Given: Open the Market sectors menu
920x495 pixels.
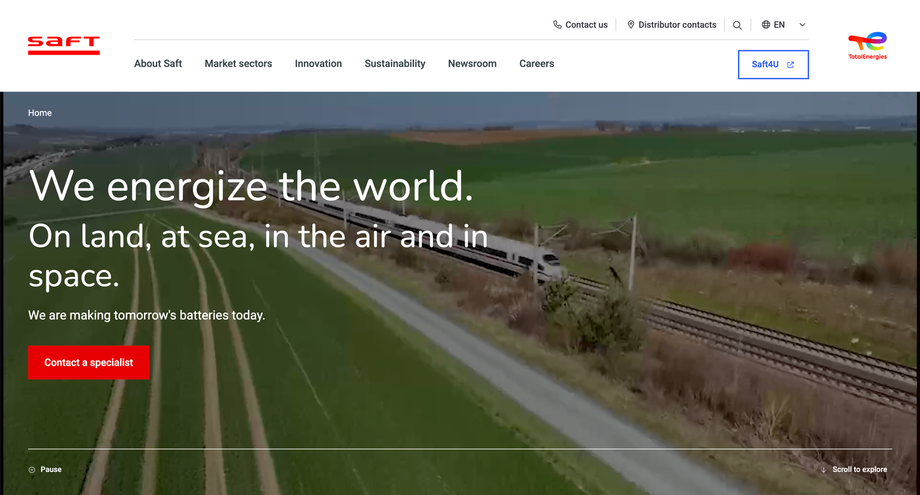Looking at the screenshot, I should [x=238, y=63].
